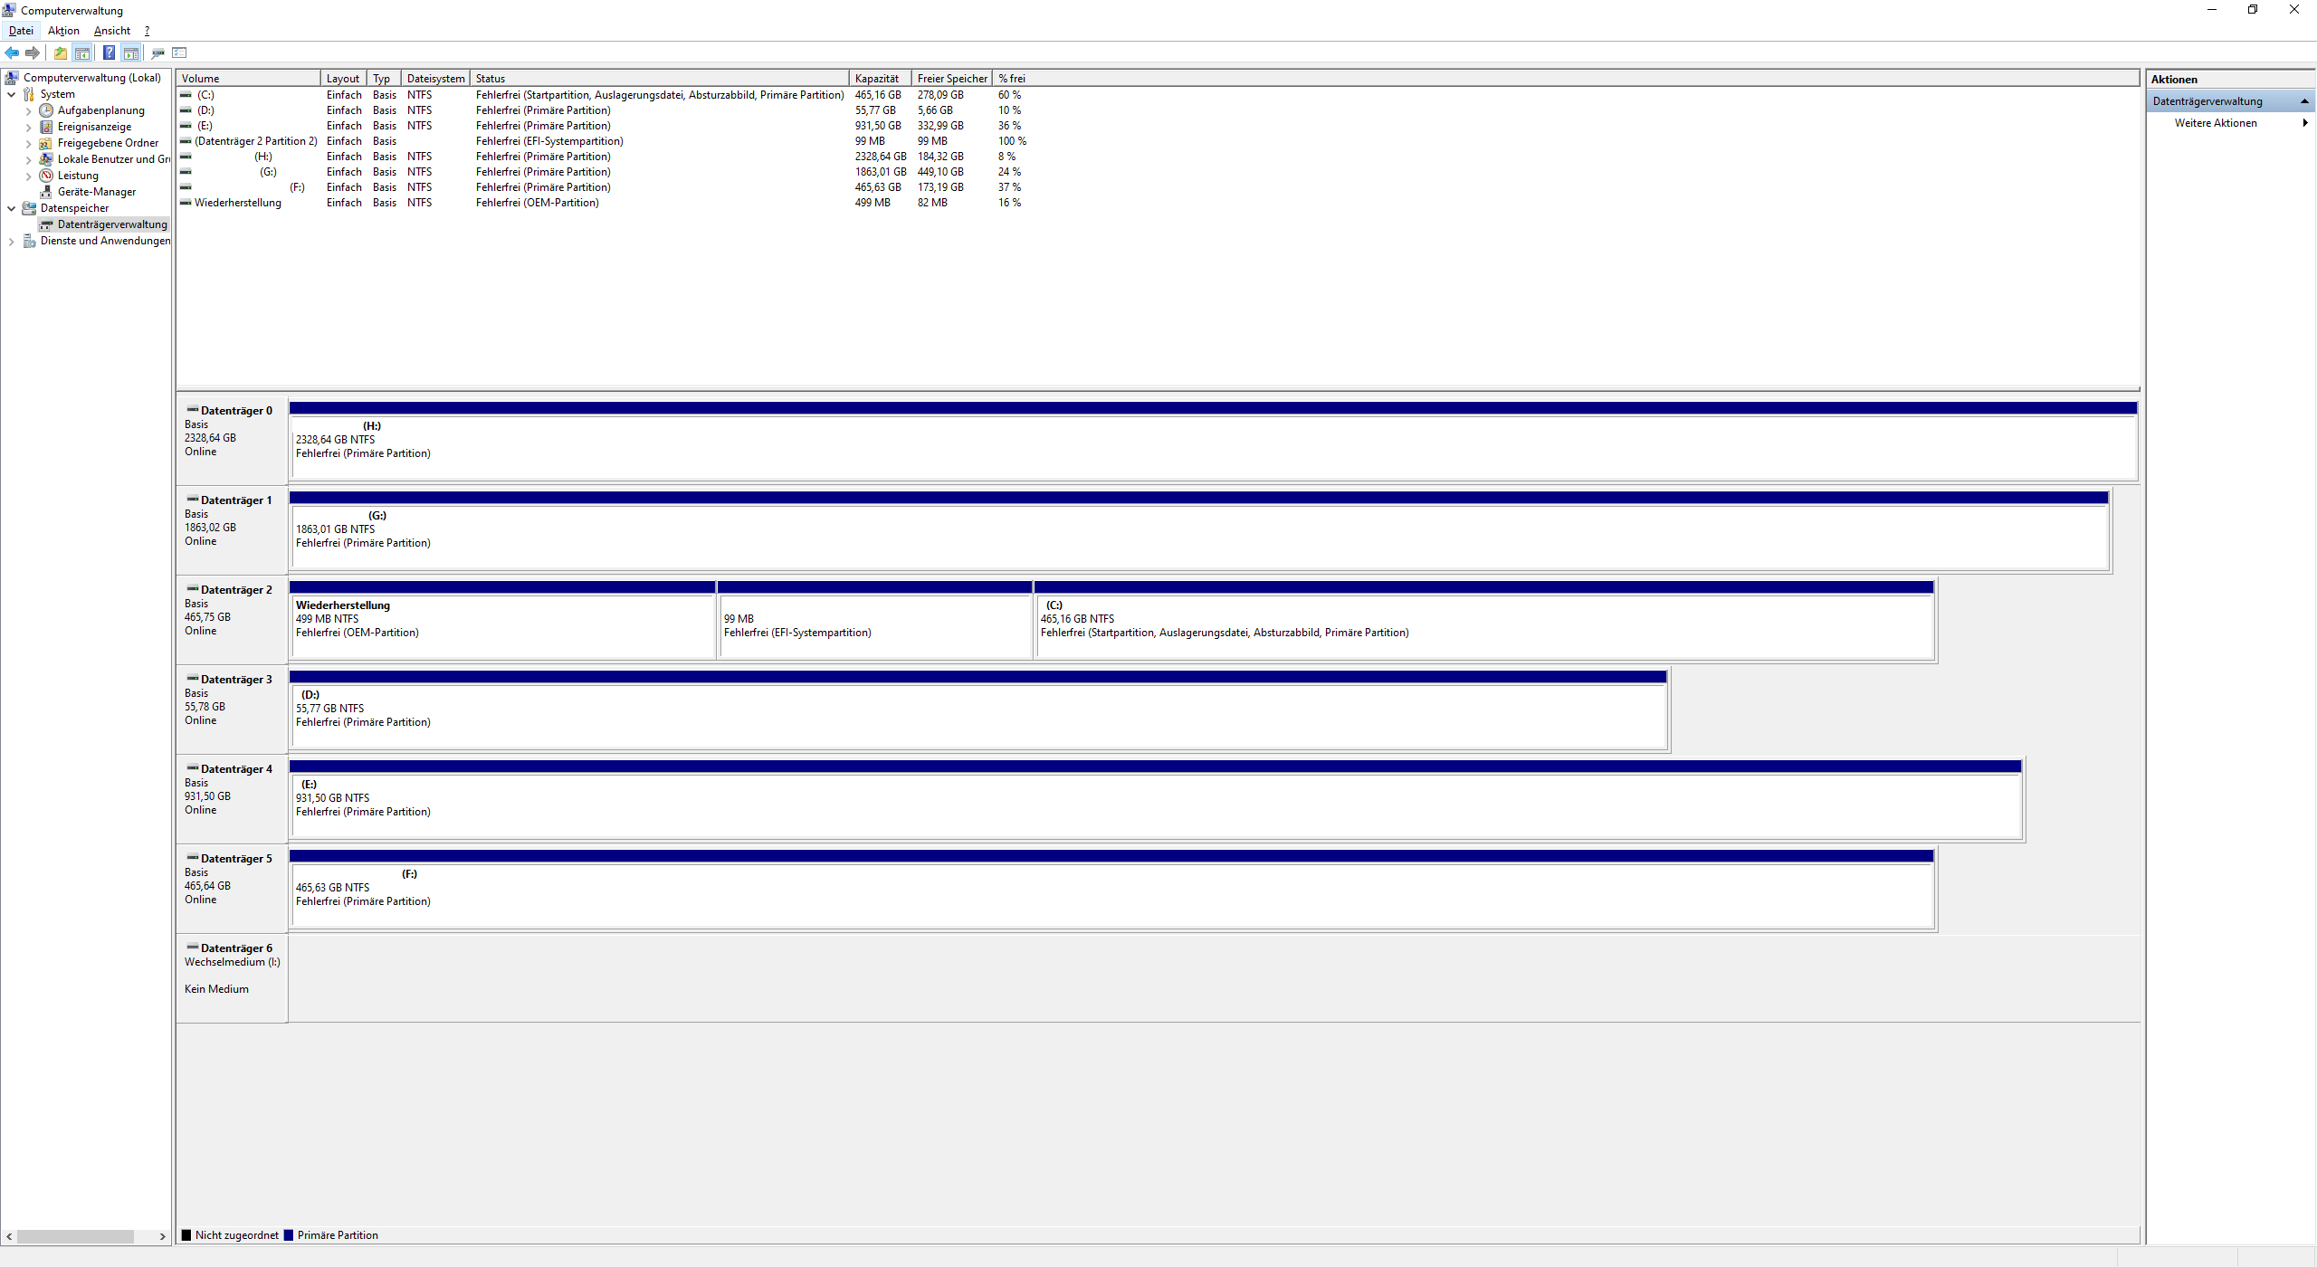2317x1267 pixels.
Task: Click the Up one level folder icon
Action: coord(60,52)
